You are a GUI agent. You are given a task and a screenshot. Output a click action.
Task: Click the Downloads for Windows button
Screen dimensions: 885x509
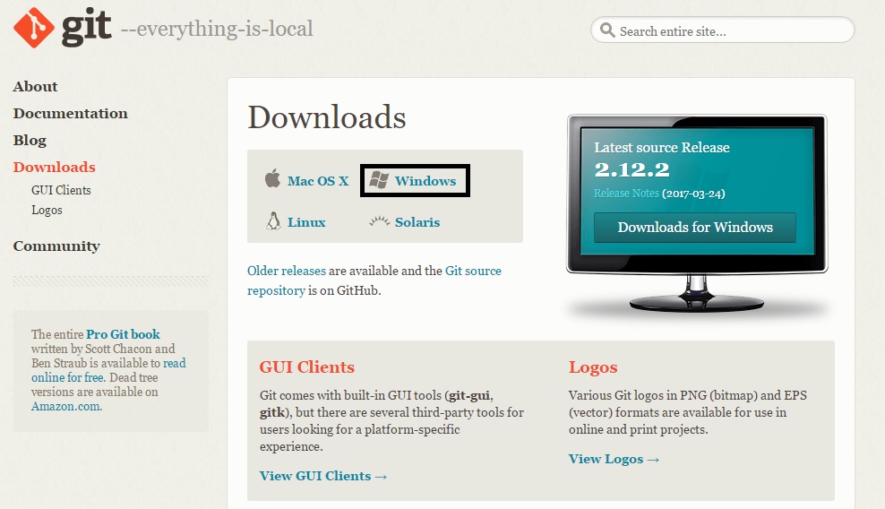click(695, 227)
